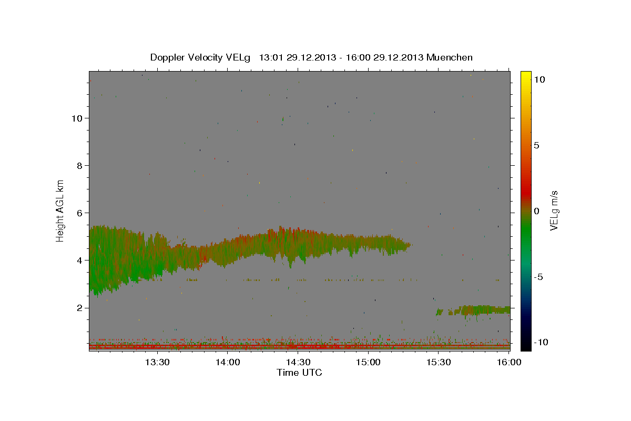Click the 14:30 time tick label
The height and width of the screenshot is (421, 631).
click(298, 362)
